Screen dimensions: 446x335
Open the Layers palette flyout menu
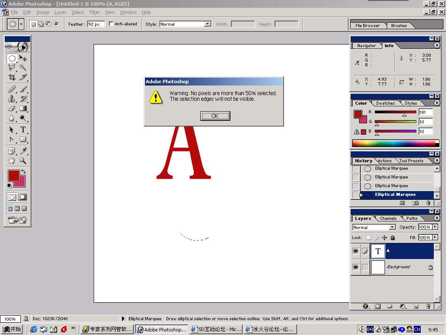click(436, 218)
